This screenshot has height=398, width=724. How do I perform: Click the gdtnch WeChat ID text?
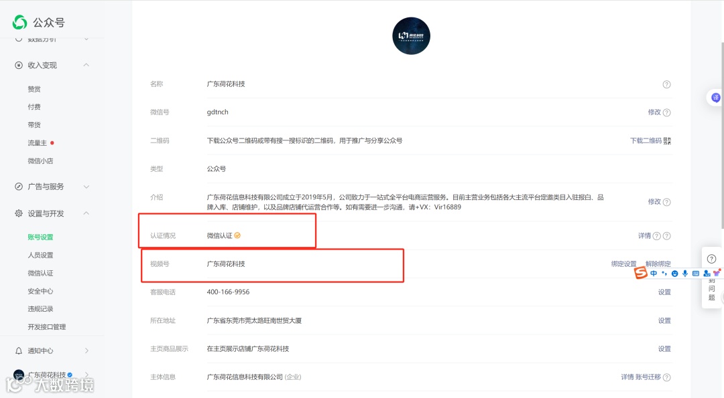pos(217,112)
